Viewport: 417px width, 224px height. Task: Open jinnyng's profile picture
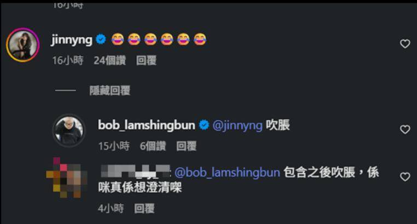23,45
